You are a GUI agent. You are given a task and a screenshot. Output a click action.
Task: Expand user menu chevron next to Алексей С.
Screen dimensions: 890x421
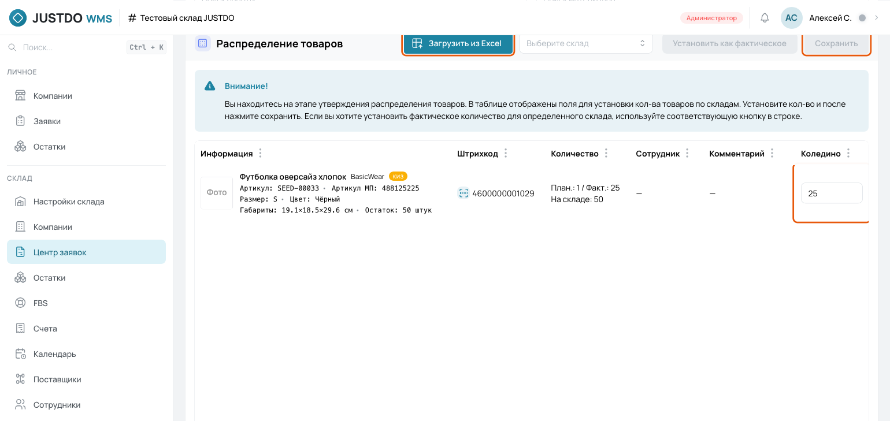(877, 18)
